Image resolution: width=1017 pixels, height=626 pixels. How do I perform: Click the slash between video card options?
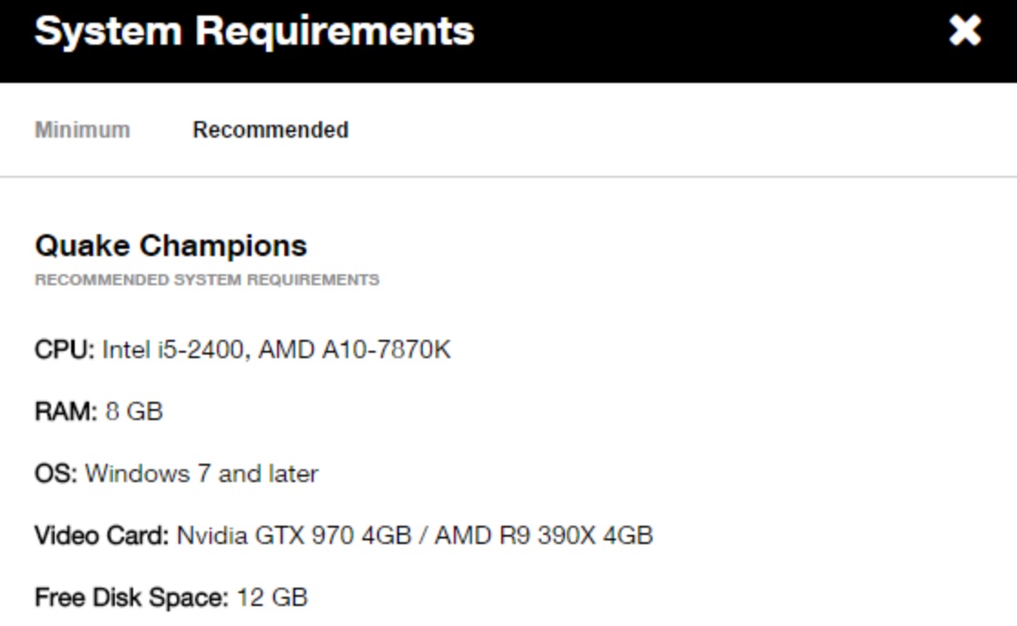(423, 536)
